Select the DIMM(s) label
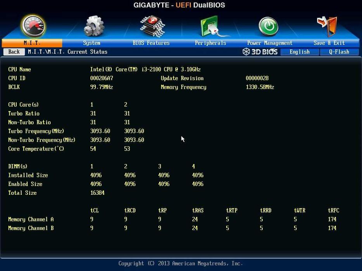This screenshot has height=271, width=362. tap(18, 166)
